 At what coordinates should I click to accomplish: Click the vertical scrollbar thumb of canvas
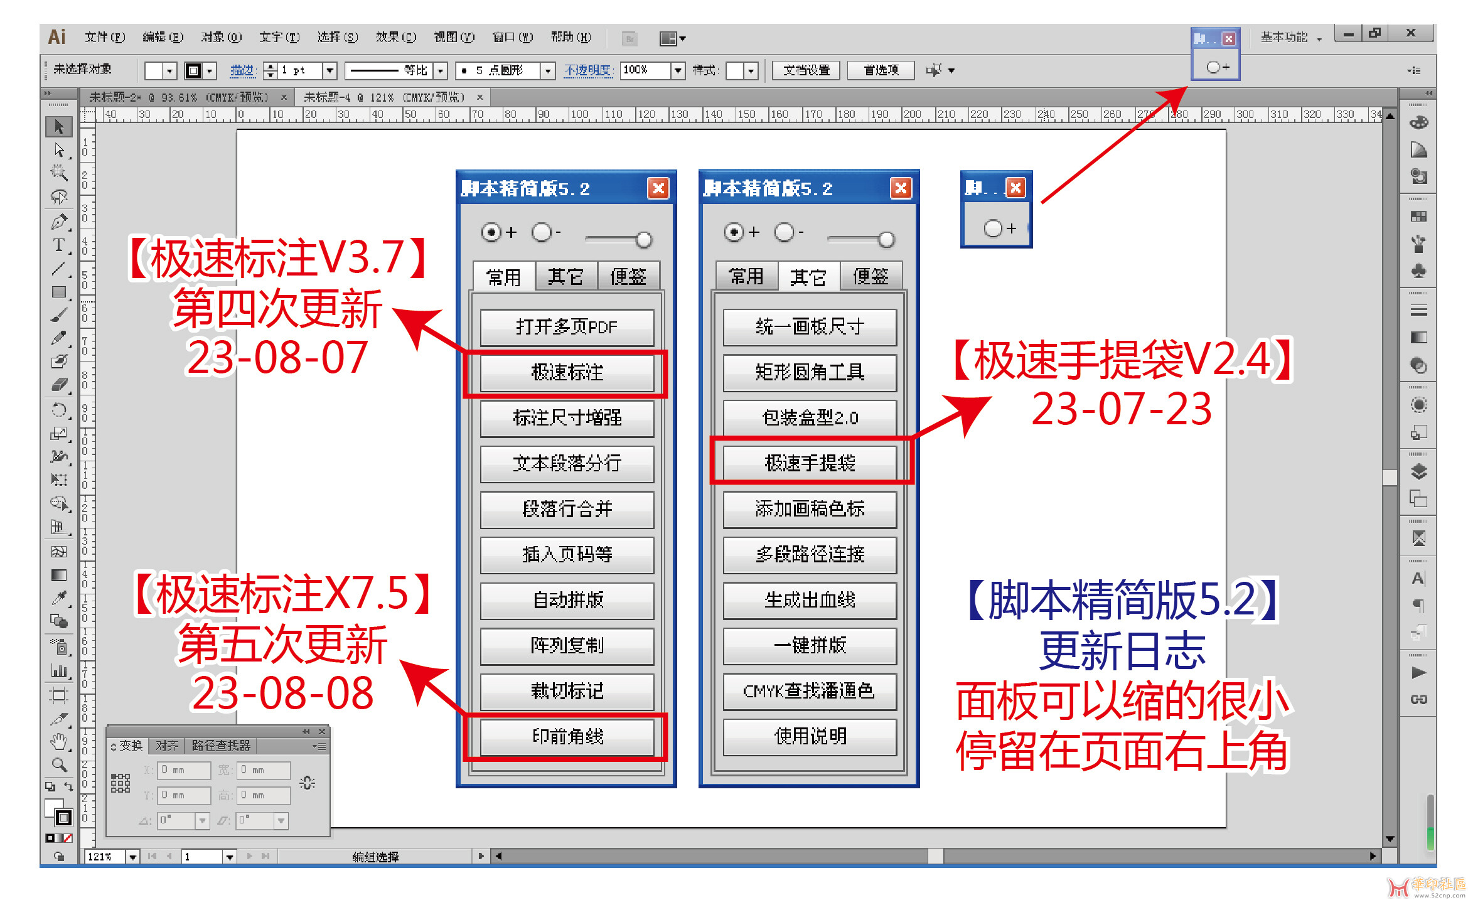(1390, 476)
